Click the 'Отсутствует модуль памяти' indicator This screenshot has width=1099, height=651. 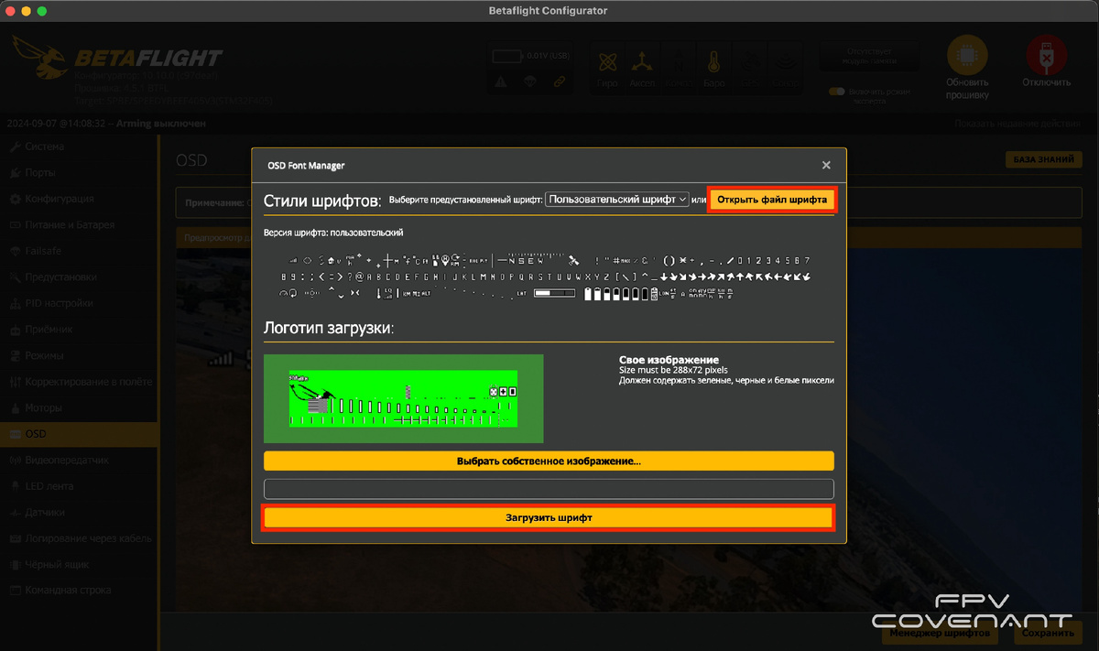click(868, 58)
